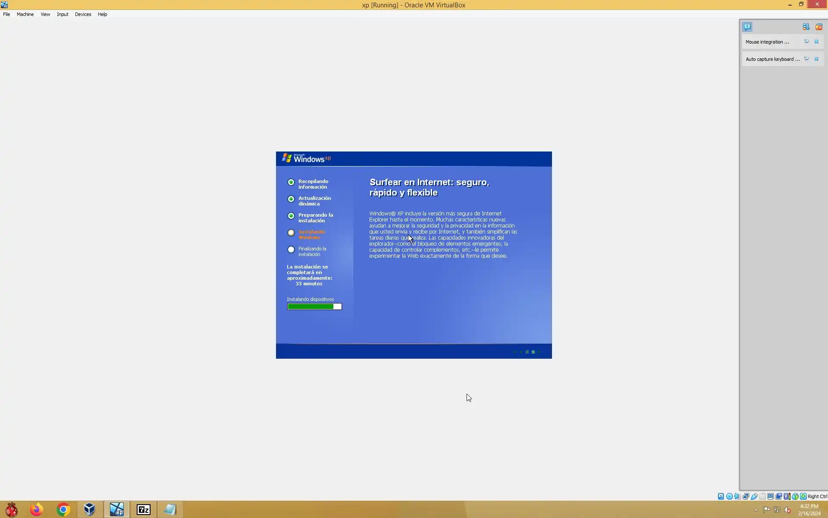Open the notification center bubble icon
This screenshot has height=518, width=828.
click(x=747, y=27)
